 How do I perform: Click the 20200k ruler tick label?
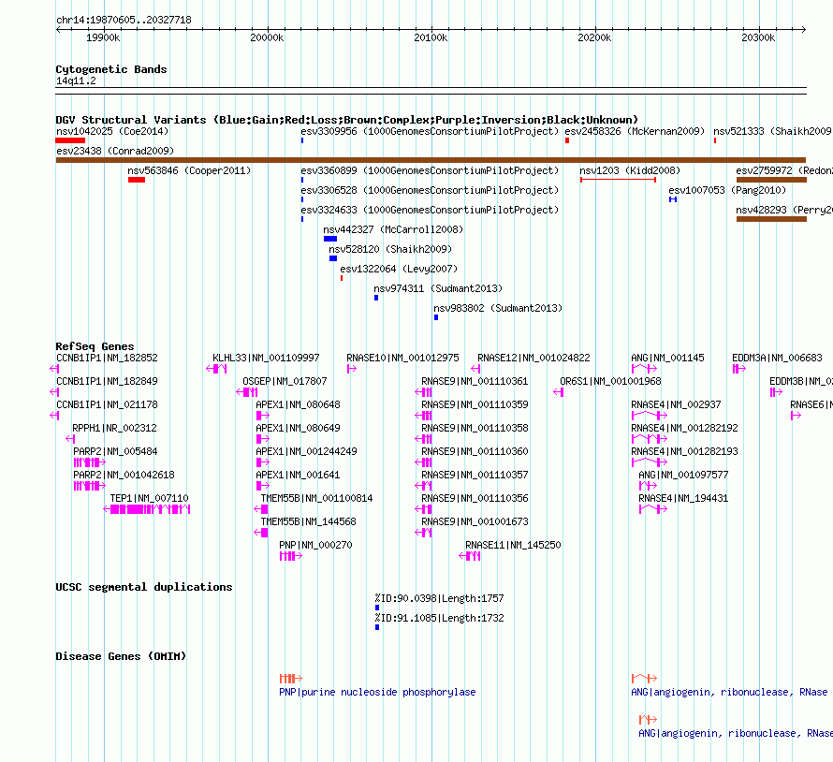click(x=594, y=37)
